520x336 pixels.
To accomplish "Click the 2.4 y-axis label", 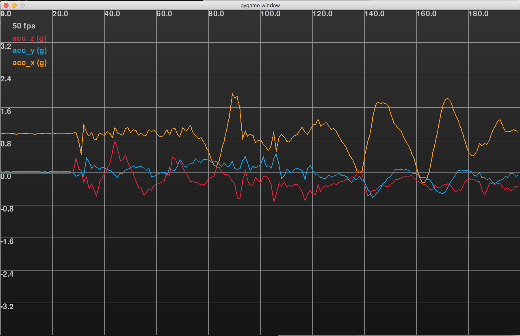I will click(x=6, y=79).
